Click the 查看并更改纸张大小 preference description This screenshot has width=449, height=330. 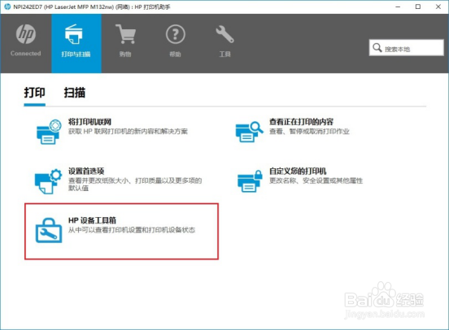click(x=135, y=184)
